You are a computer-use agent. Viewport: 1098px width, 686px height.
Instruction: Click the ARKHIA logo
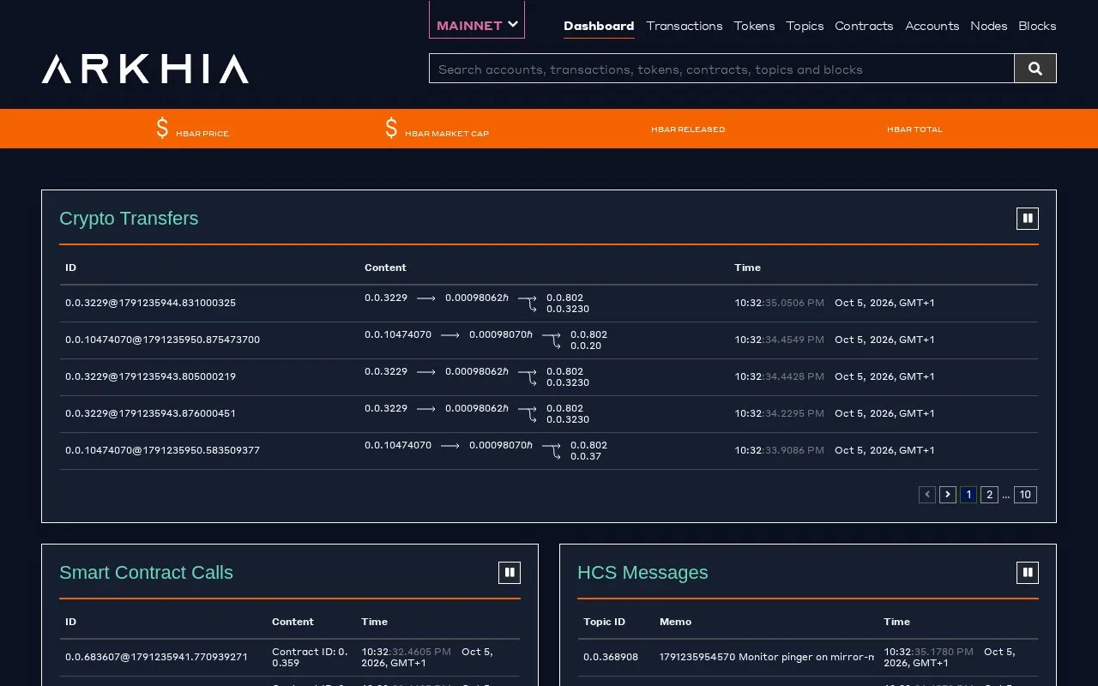(x=145, y=69)
